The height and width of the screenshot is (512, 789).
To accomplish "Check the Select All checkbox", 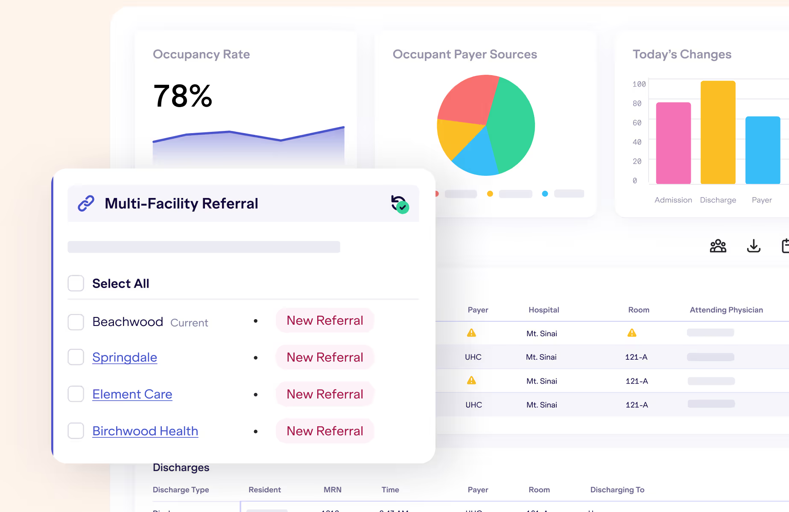I will (76, 283).
